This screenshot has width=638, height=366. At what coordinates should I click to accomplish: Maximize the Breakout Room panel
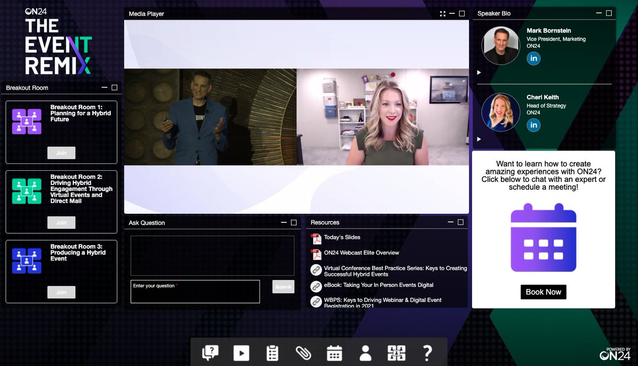pyautogui.click(x=114, y=88)
